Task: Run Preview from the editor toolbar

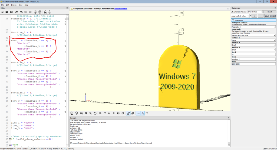Action: (x=35, y=12)
